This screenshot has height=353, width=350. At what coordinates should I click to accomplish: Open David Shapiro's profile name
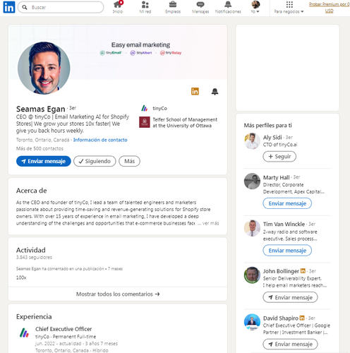(281, 318)
